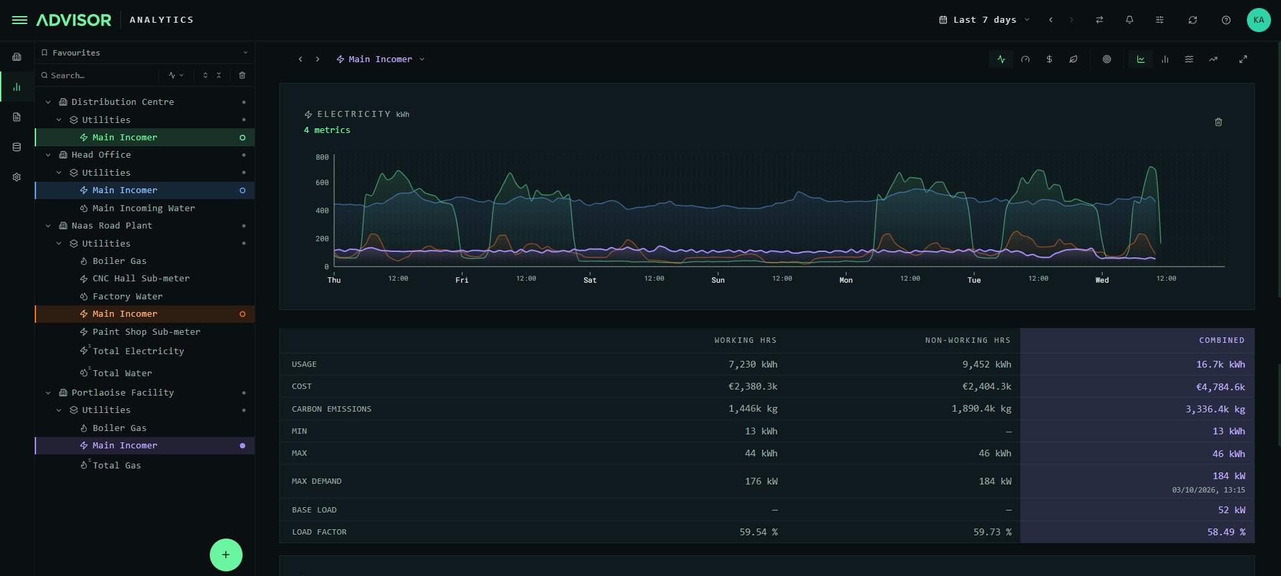Image resolution: width=1281 pixels, height=576 pixels.
Task: Toggle the orange circle on Naas Road Main Incomer
Action: pos(243,314)
